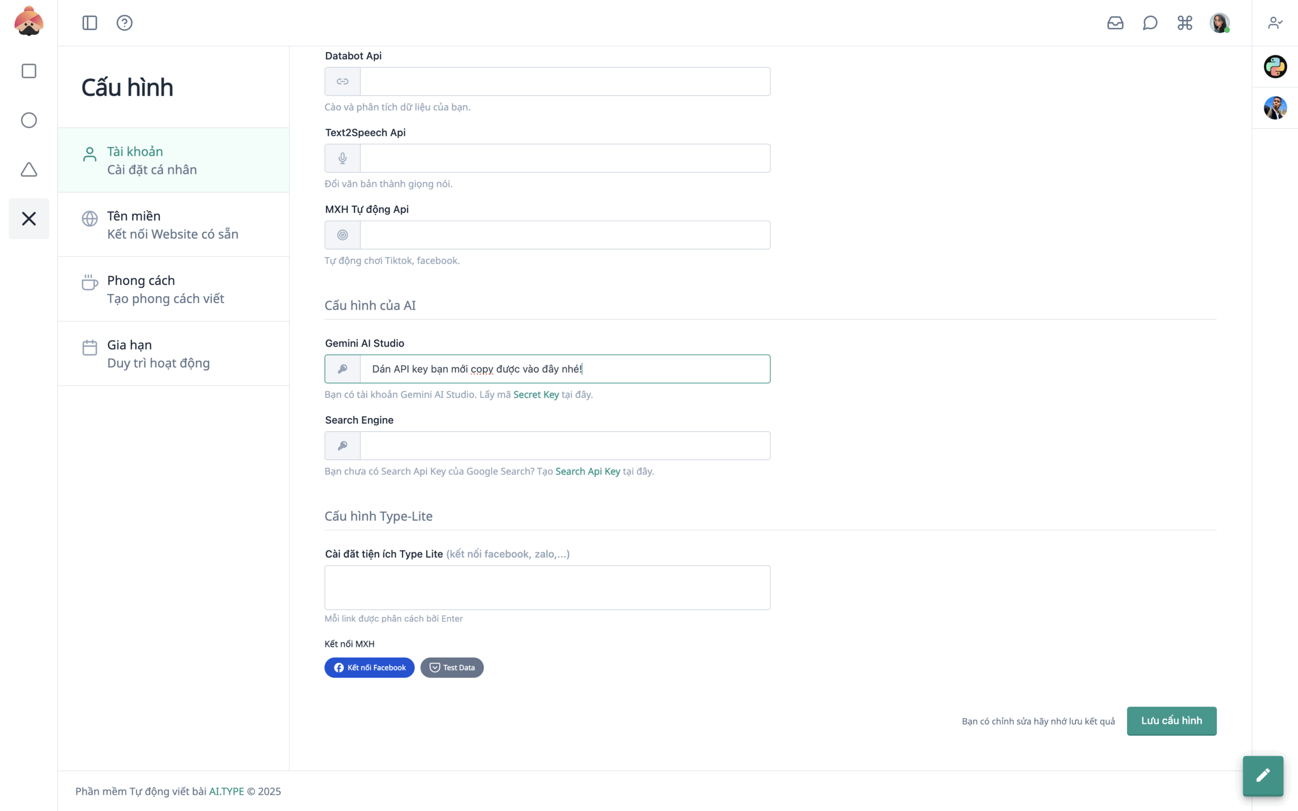Image resolution: width=1298 pixels, height=811 pixels.
Task: Toggle the sidebar panel icon
Action: pyautogui.click(x=89, y=22)
